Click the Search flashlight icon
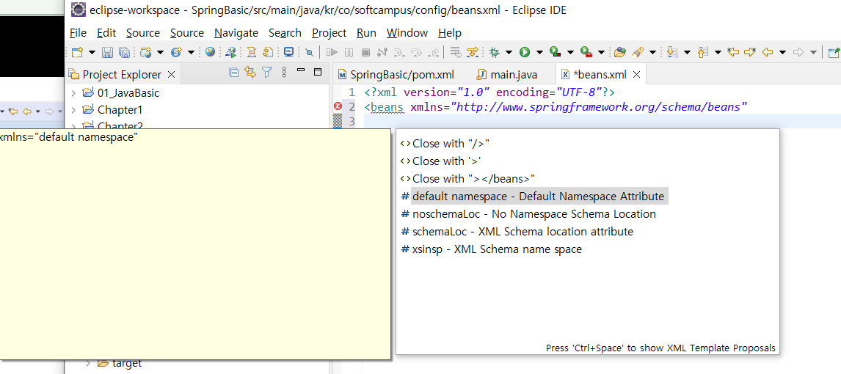841x374 pixels. tap(637, 52)
